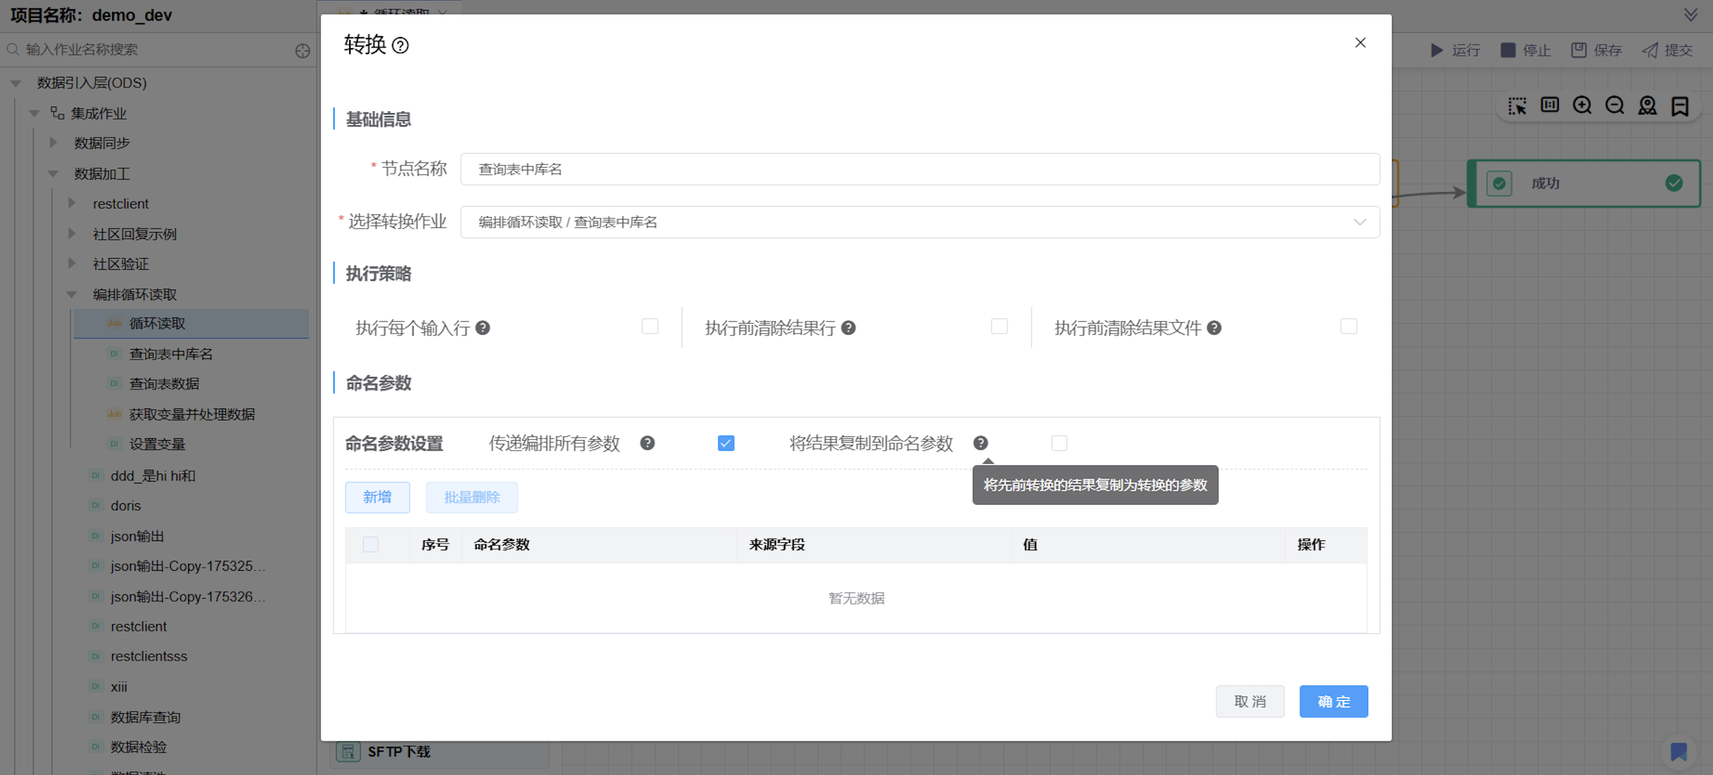Click the bookmark icon on the canvas toolbar
This screenshot has height=775, width=1713.
pos(1680,105)
